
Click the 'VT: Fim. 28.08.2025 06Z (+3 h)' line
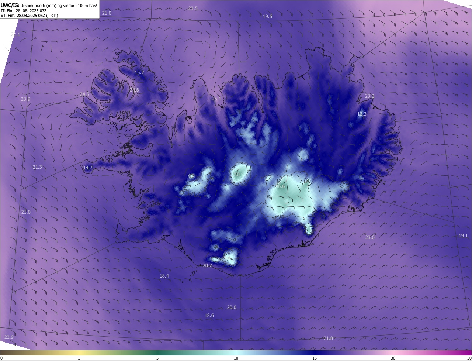coord(29,16)
